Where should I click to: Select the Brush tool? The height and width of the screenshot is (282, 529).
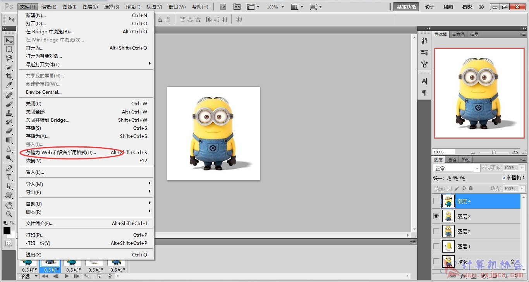coord(9,104)
